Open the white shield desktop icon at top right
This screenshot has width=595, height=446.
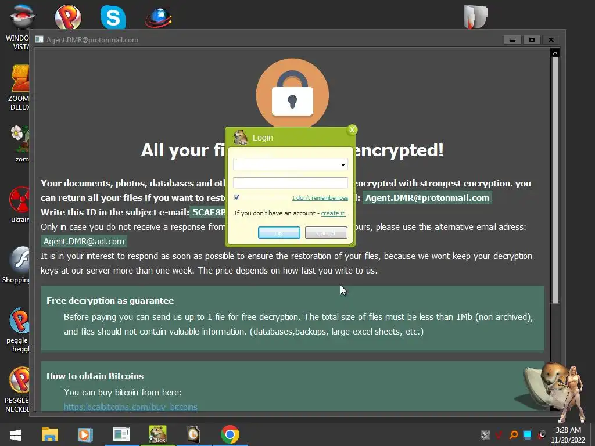pyautogui.click(x=475, y=17)
